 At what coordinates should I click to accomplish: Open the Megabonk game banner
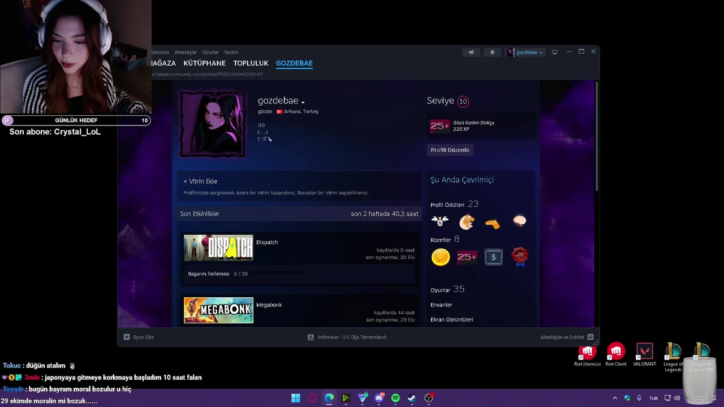218,310
